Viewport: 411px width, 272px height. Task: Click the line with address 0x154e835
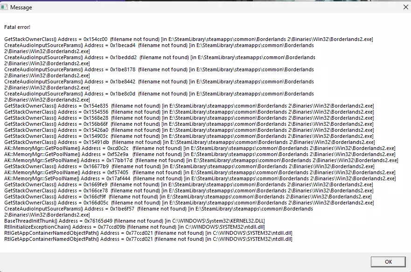coord(189,106)
